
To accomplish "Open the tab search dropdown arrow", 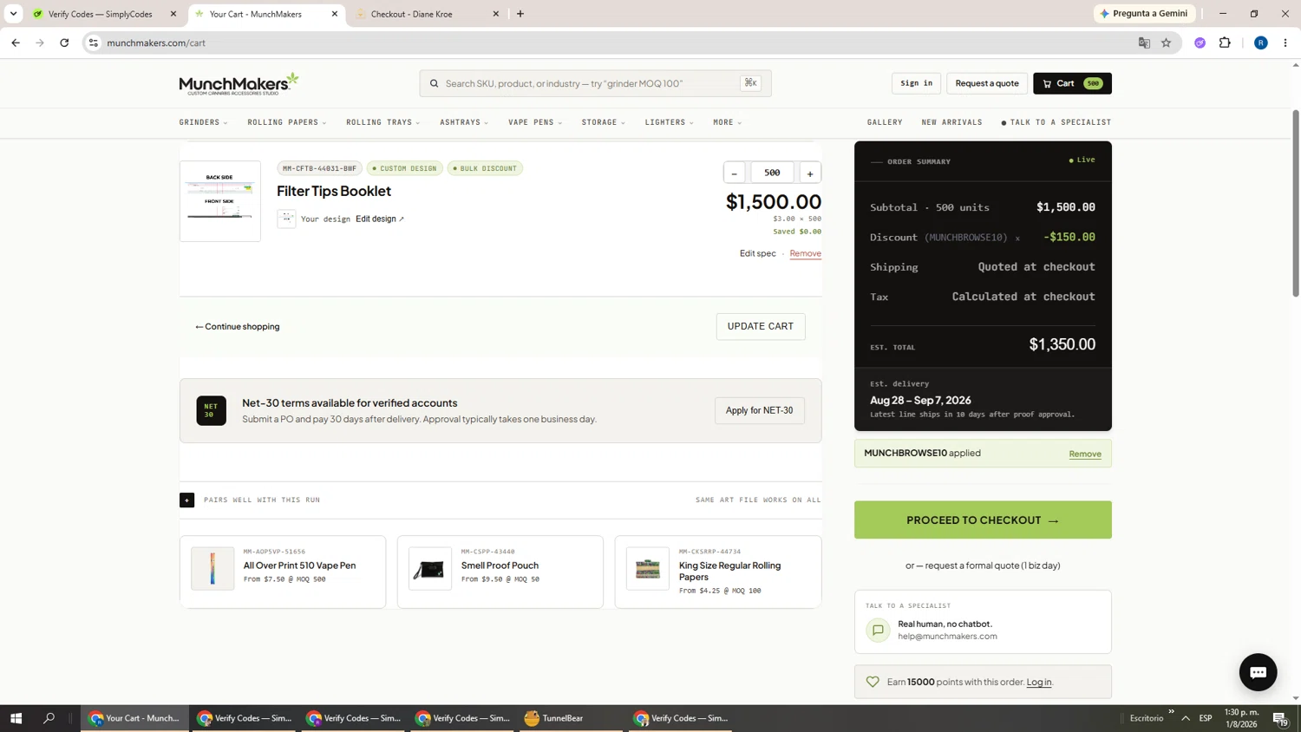I will [x=13, y=14].
